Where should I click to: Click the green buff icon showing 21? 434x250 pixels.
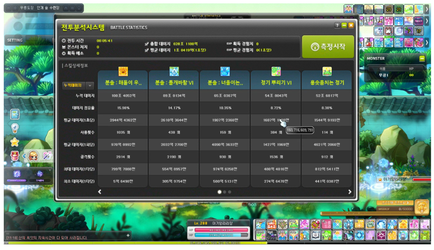point(399,9)
